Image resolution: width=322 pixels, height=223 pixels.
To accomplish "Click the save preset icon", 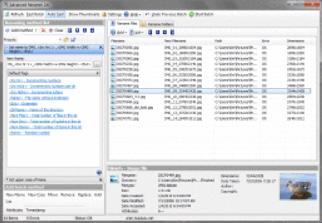I will pyautogui.click(x=73, y=39).
